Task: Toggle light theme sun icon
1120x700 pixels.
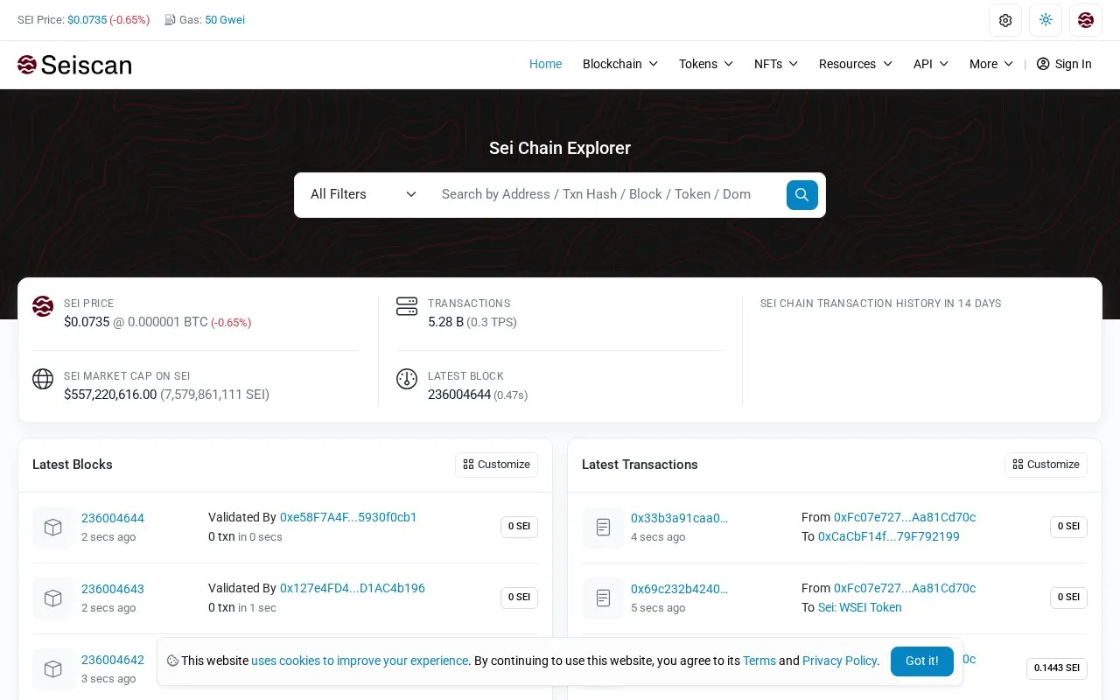Action: (1046, 20)
